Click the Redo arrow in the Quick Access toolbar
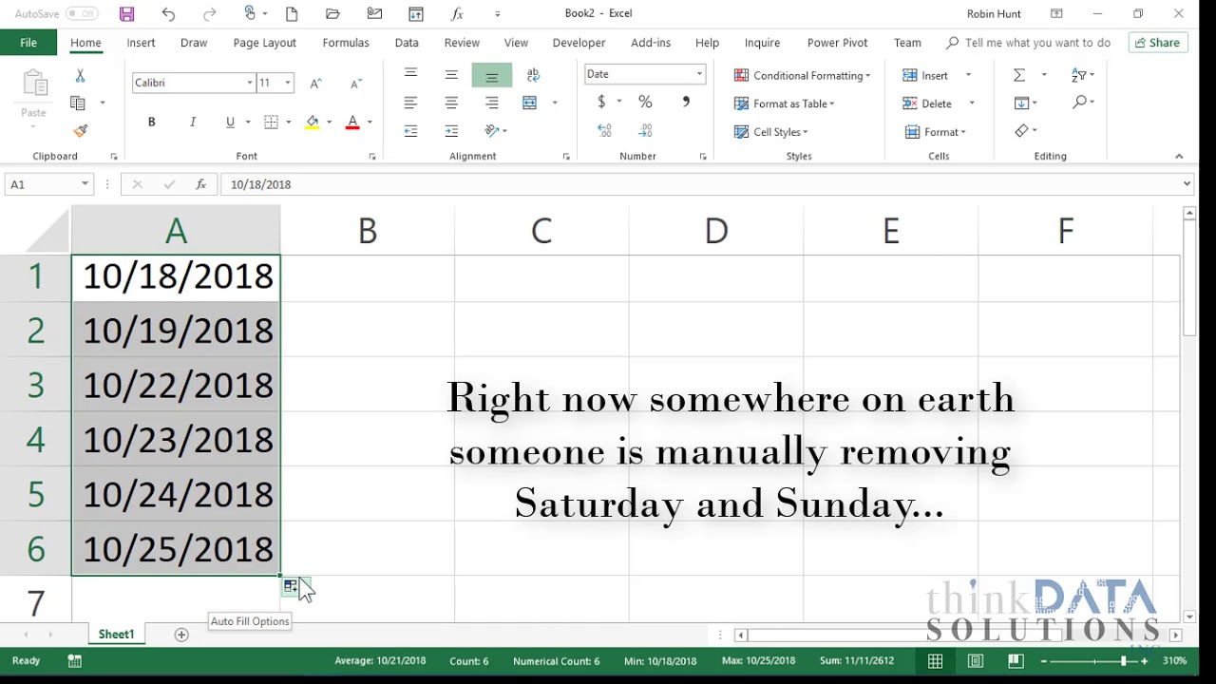 [209, 14]
